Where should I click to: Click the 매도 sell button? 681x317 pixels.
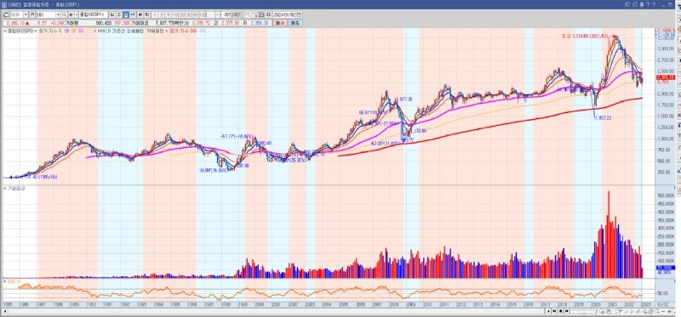coord(295,23)
